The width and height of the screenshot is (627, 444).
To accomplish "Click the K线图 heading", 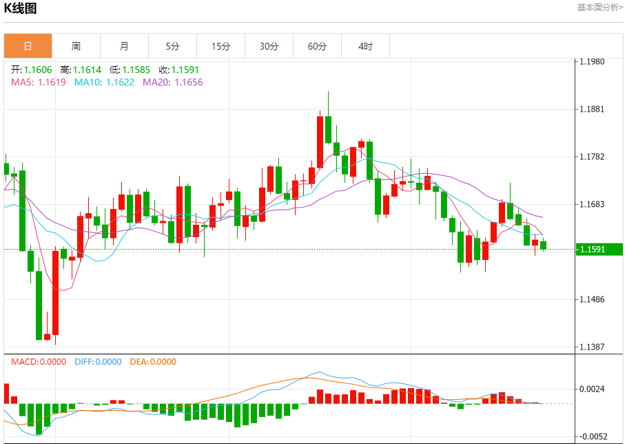I will 21,9.
